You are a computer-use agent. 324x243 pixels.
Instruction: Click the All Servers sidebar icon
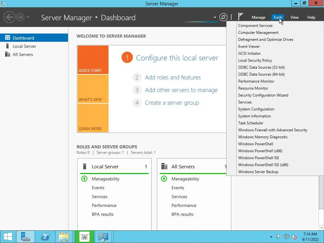click(x=8, y=54)
